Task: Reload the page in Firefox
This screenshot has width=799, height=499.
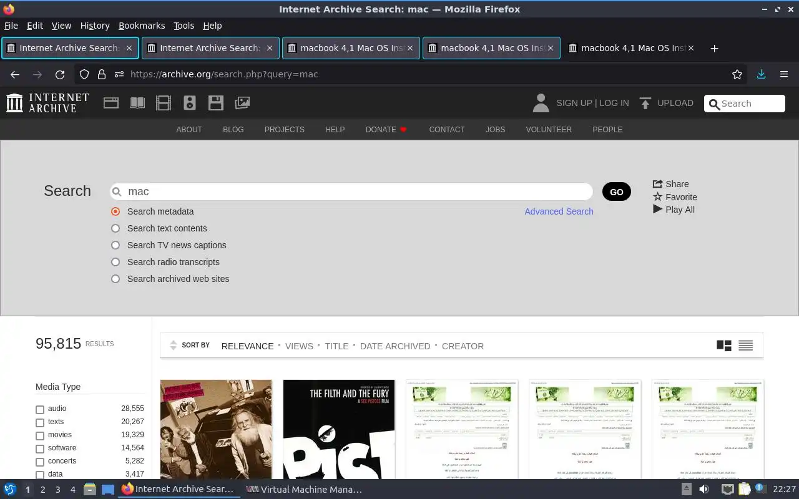Action: (x=60, y=74)
